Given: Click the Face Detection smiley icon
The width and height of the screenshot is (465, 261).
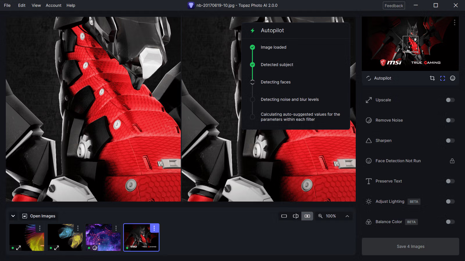Looking at the screenshot, I should (369, 161).
